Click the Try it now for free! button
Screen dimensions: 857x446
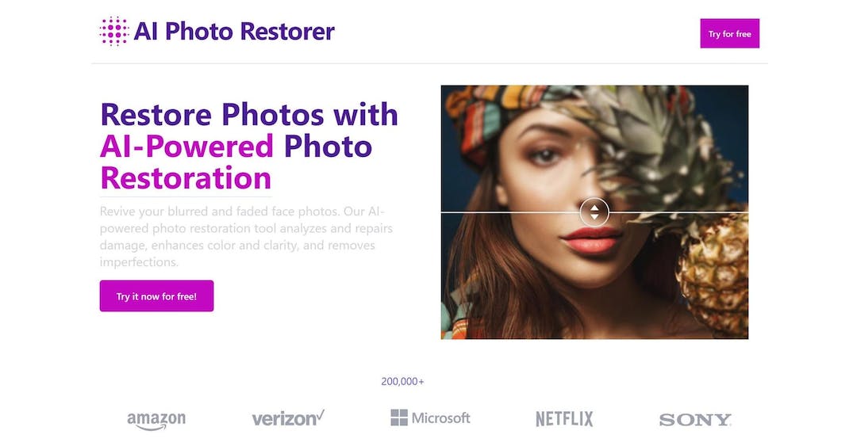(156, 296)
